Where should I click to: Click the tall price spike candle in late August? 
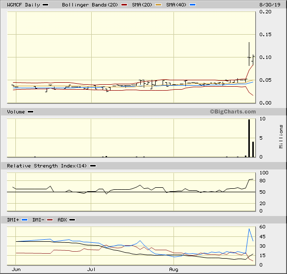249,54
